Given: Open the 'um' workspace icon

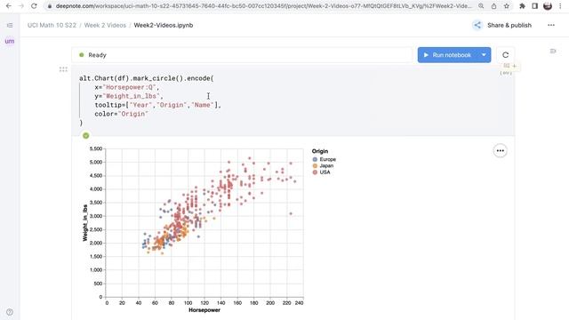Looking at the screenshot, I should pos(10,41).
